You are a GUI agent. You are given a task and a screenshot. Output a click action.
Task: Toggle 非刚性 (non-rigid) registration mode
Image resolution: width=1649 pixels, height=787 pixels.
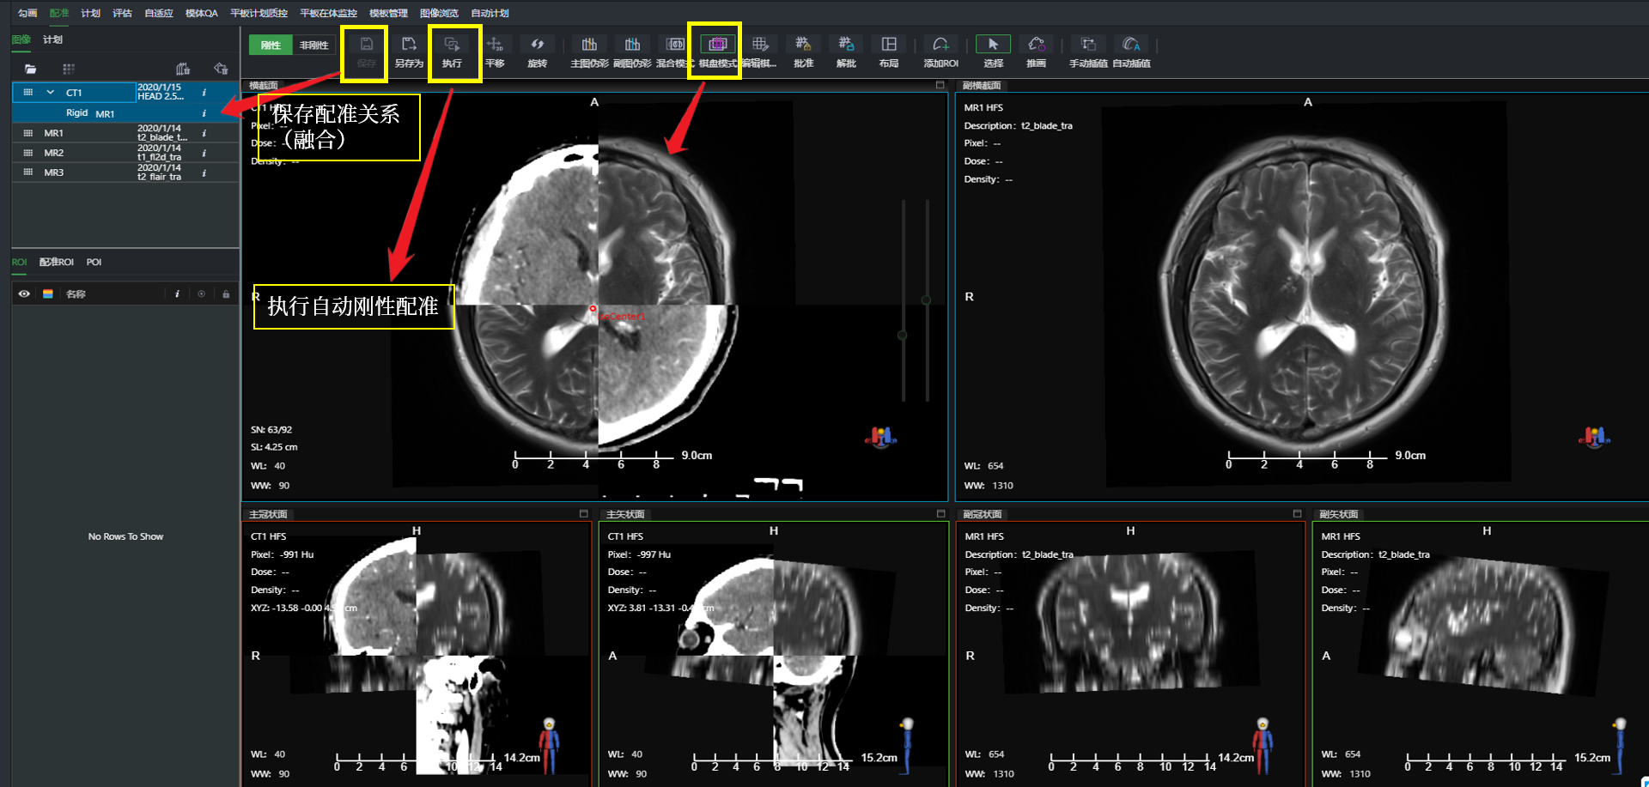pyautogui.click(x=314, y=45)
